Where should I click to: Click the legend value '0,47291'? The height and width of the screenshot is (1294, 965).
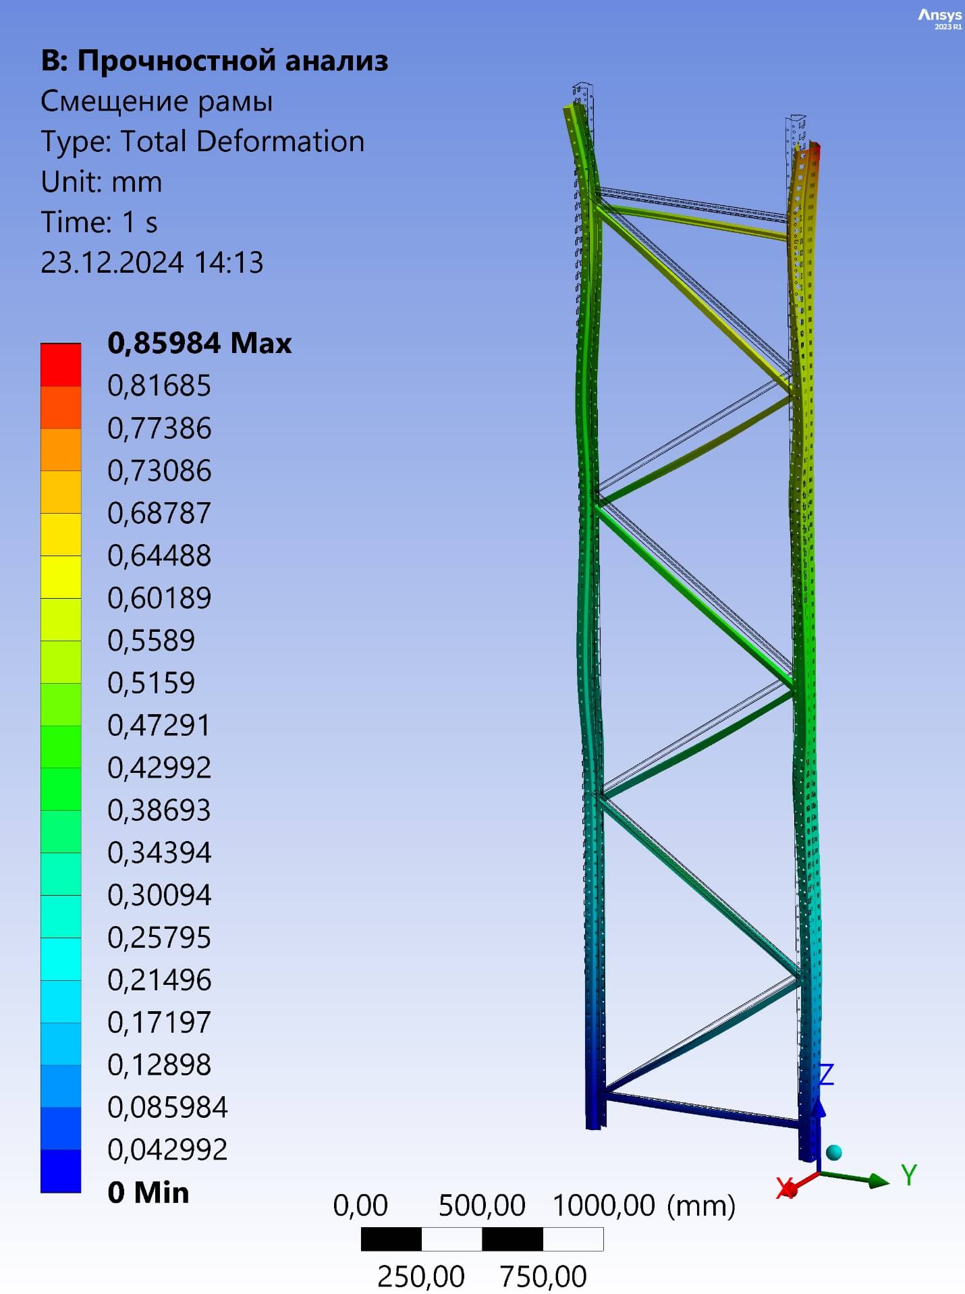159,726
